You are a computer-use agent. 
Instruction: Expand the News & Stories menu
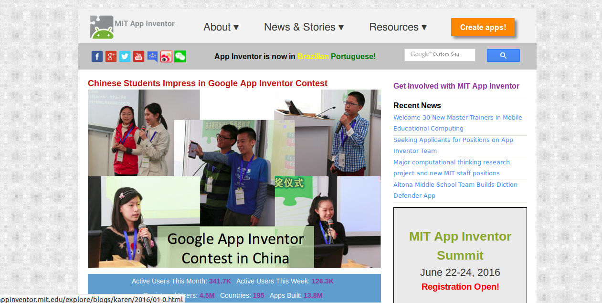pos(304,27)
